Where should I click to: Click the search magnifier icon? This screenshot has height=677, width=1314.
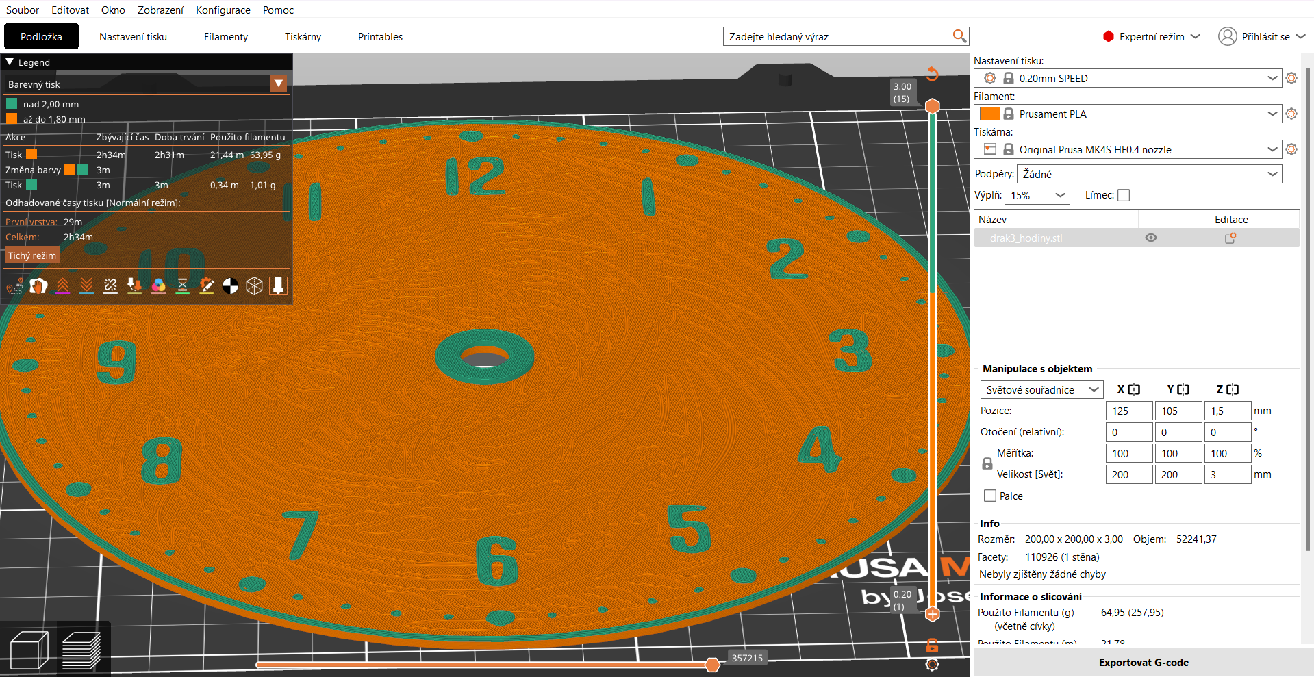959,36
